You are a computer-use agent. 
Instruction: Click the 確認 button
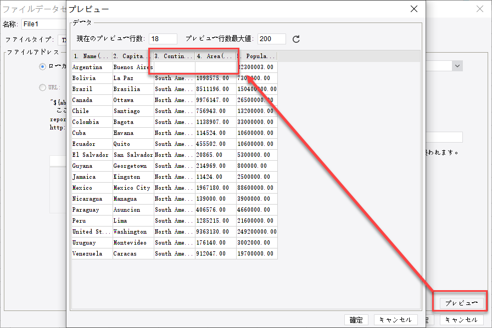point(355,320)
